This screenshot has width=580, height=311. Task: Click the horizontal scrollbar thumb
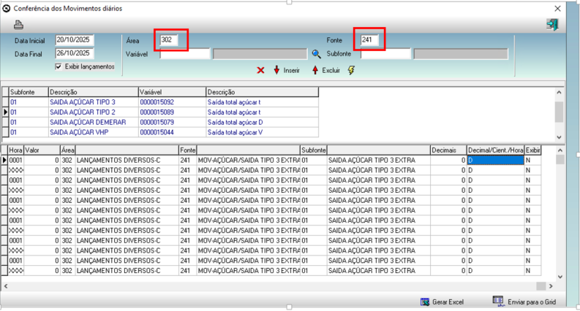click(541, 286)
